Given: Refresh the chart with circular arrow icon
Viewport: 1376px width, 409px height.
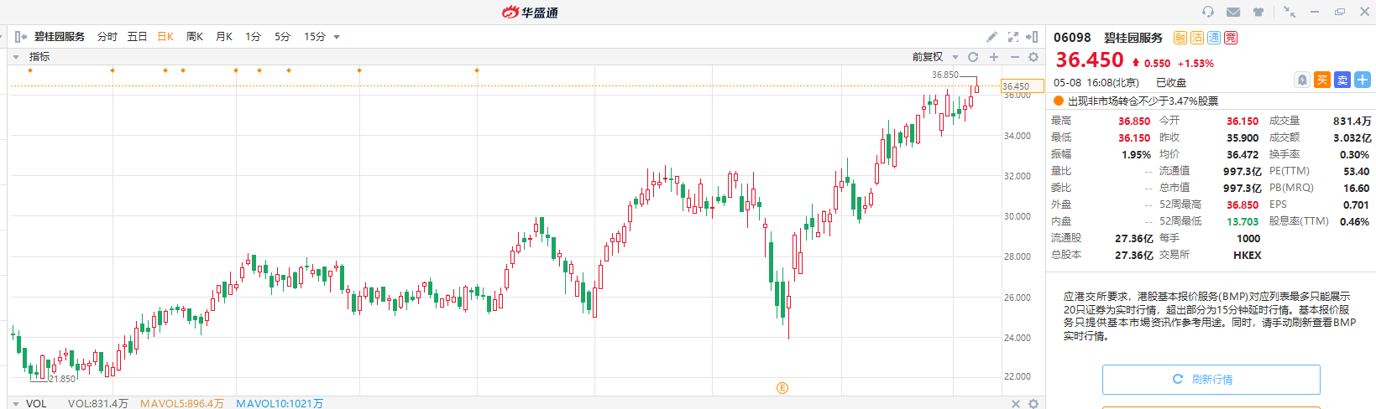Looking at the screenshot, I should (x=973, y=57).
